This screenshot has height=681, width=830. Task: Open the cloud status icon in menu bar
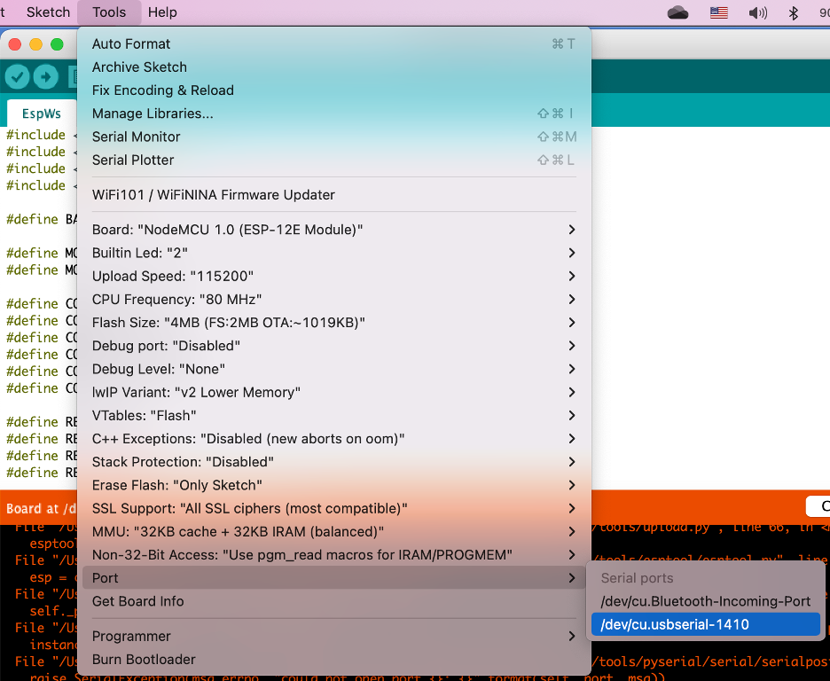(x=677, y=12)
